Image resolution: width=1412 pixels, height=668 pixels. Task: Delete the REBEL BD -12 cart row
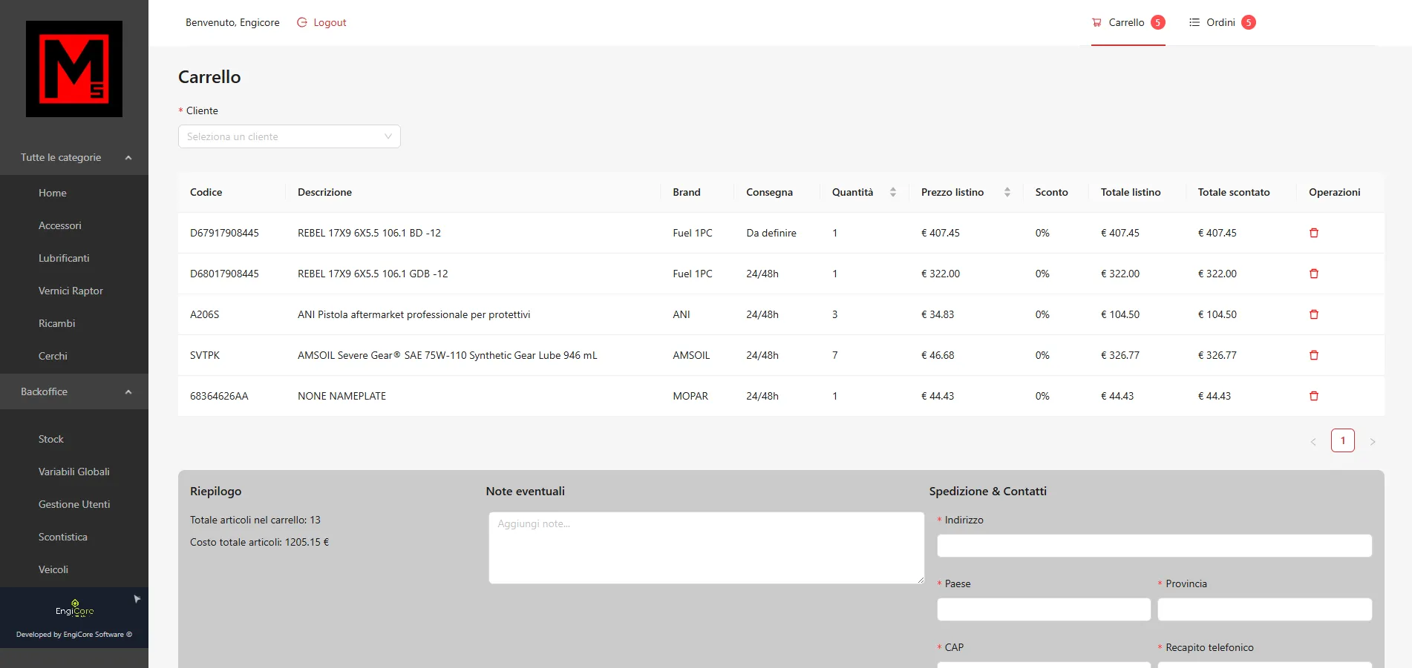pos(1313,233)
